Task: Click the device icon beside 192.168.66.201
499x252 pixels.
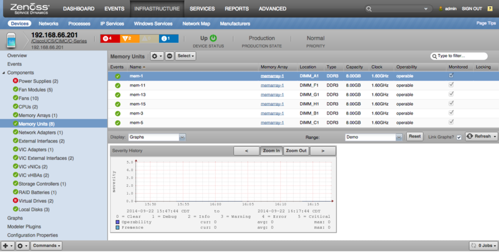Action: [x=11, y=40]
